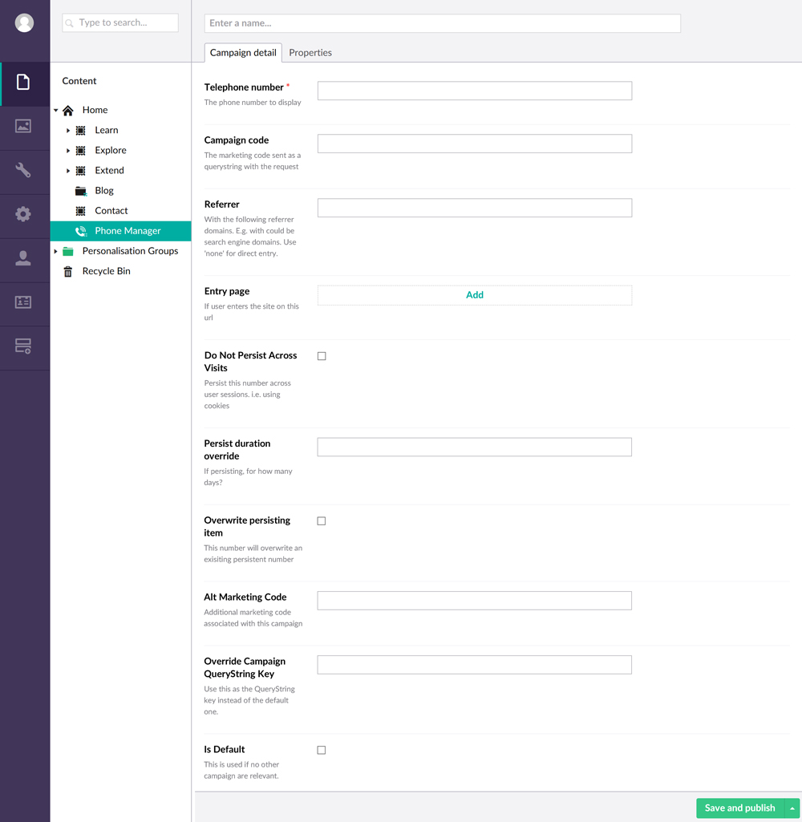Focus the Persist duration override input

[x=475, y=447]
